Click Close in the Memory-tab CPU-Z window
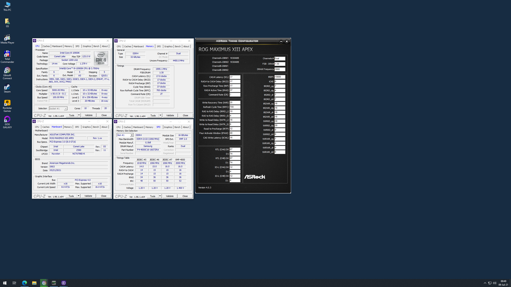 click(185, 115)
